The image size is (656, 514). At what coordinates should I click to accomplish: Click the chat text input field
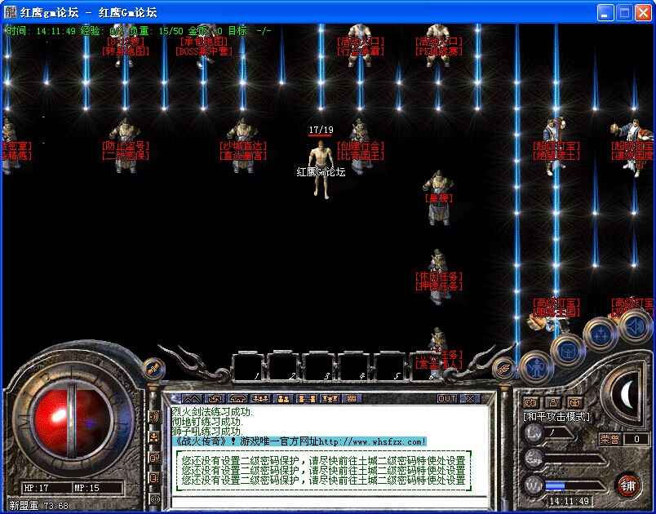click(330, 502)
